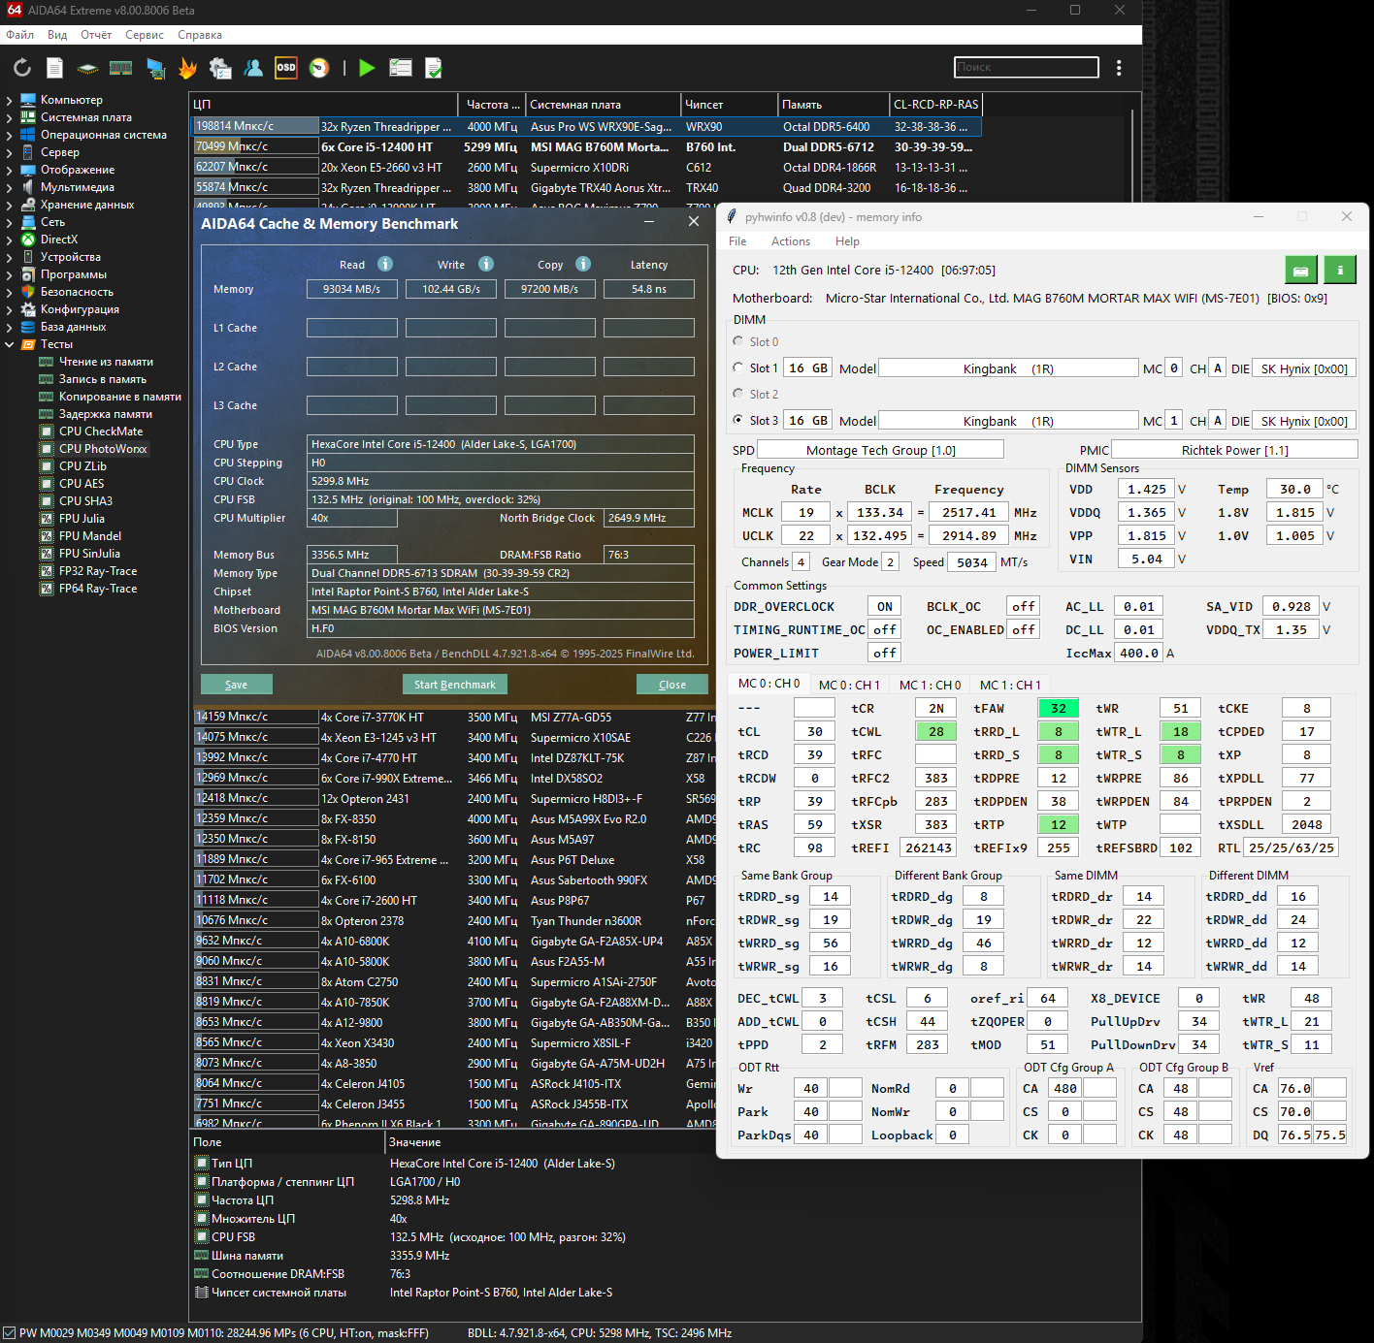Screen dimensions: 1374x1343
Task: Focus the Поиск search field
Action: click(x=1027, y=67)
